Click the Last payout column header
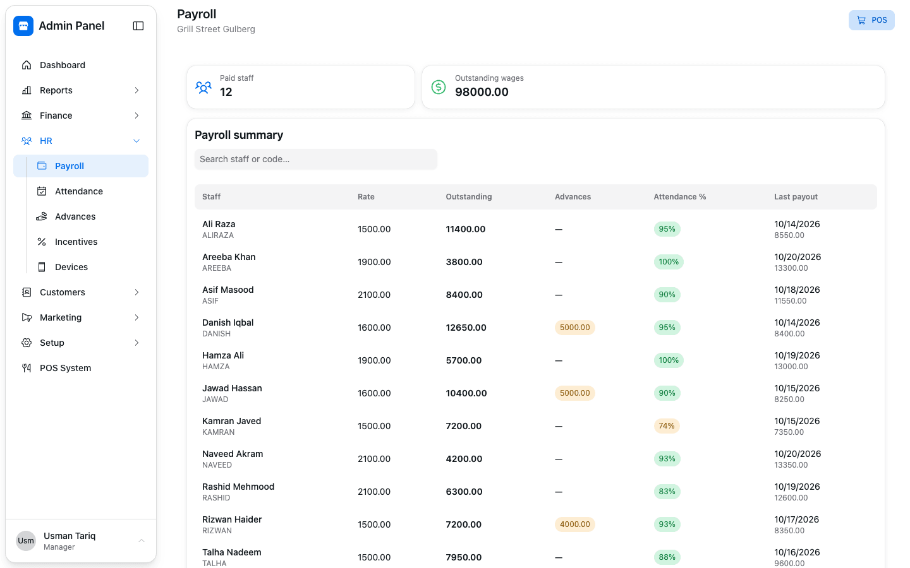 click(x=796, y=197)
